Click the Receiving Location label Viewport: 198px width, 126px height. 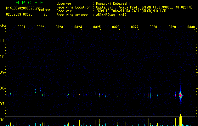(x=73, y=7)
